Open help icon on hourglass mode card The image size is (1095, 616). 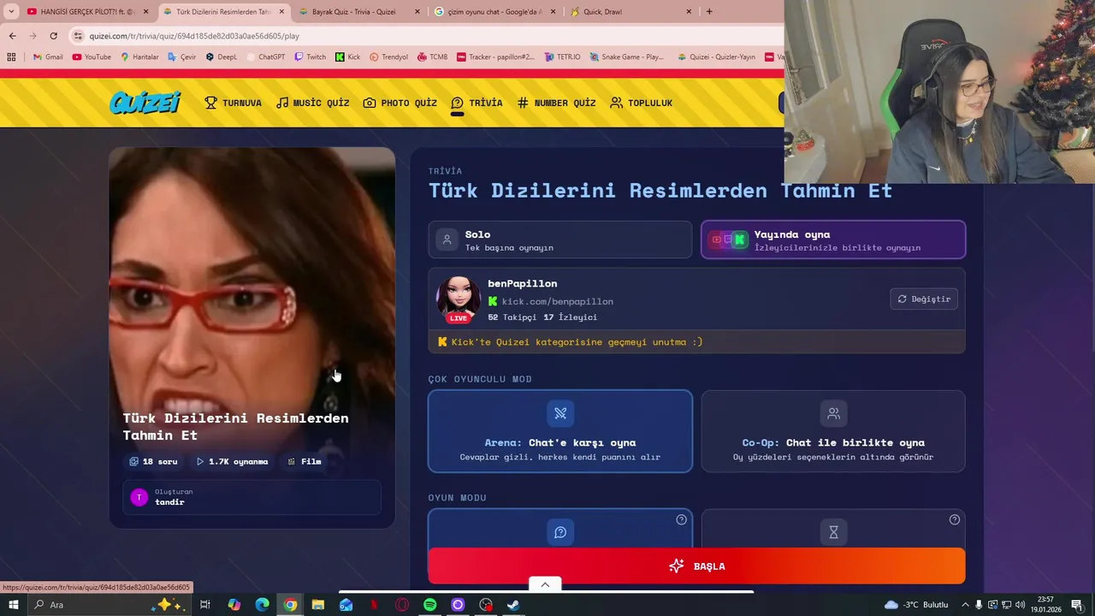(x=955, y=519)
